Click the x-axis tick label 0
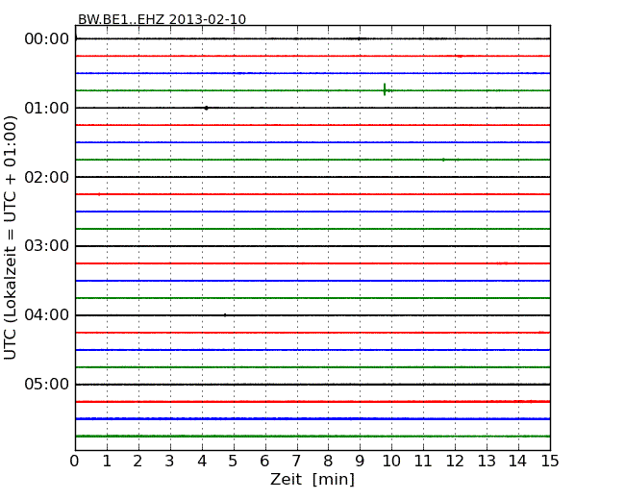This screenshot has height=500, width=625. pos(75,461)
